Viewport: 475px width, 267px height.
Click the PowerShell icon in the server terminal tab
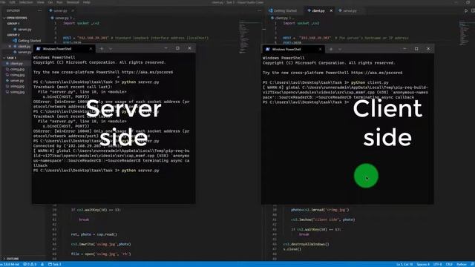click(x=39, y=48)
